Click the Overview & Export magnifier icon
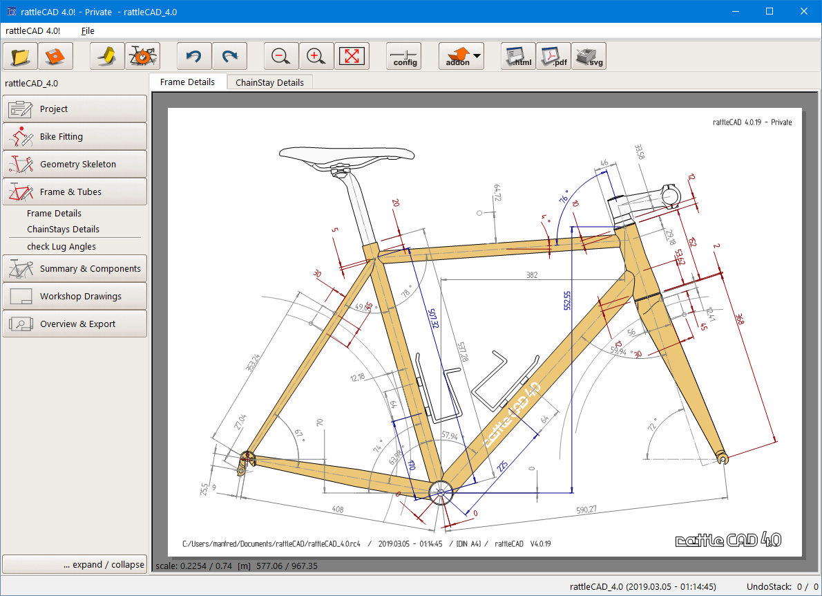This screenshot has height=596, width=822. [21, 324]
